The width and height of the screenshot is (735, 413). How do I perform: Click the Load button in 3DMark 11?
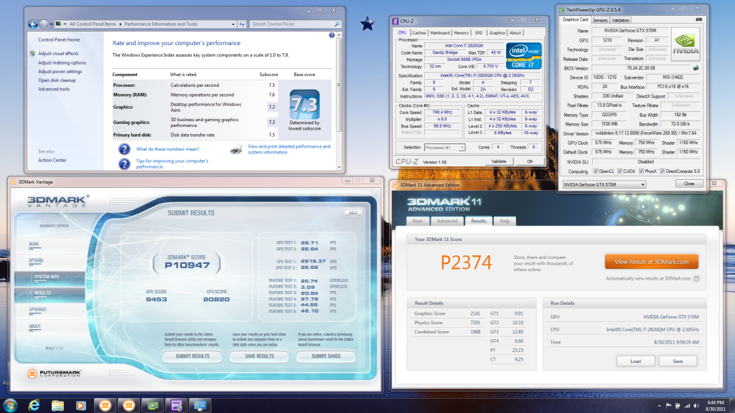[x=636, y=361]
